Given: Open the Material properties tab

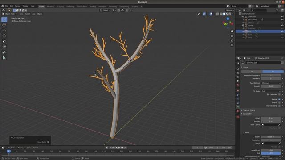Looking at the screenshot, I should coord(238,112).
